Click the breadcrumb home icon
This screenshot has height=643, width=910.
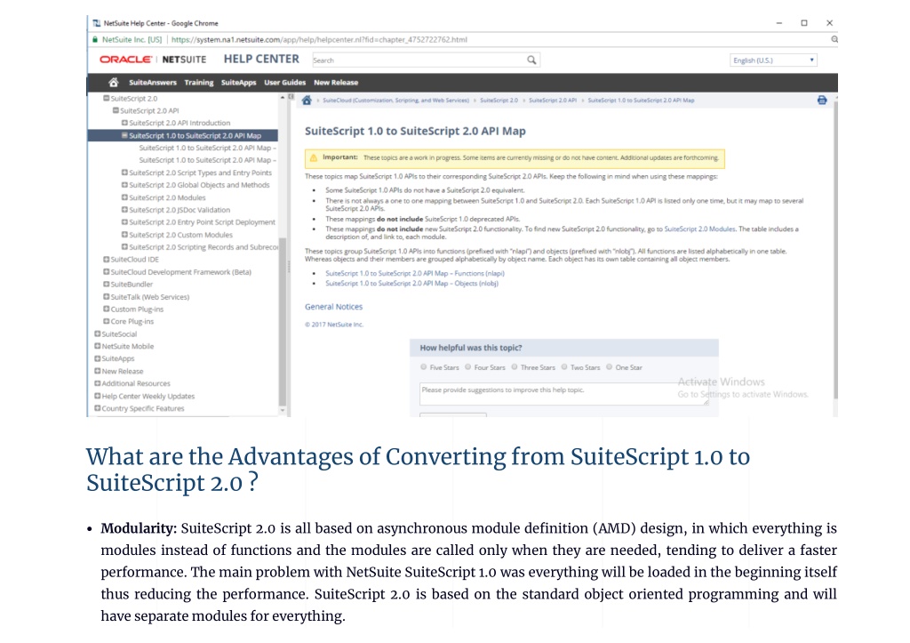tap(307, 100)
